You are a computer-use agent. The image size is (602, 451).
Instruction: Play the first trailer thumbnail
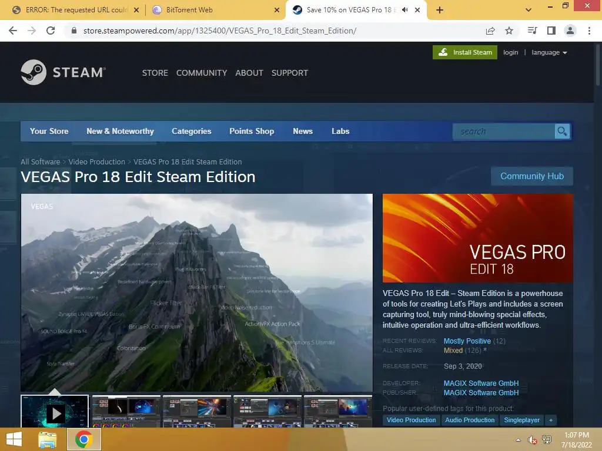tap(55, 412)
